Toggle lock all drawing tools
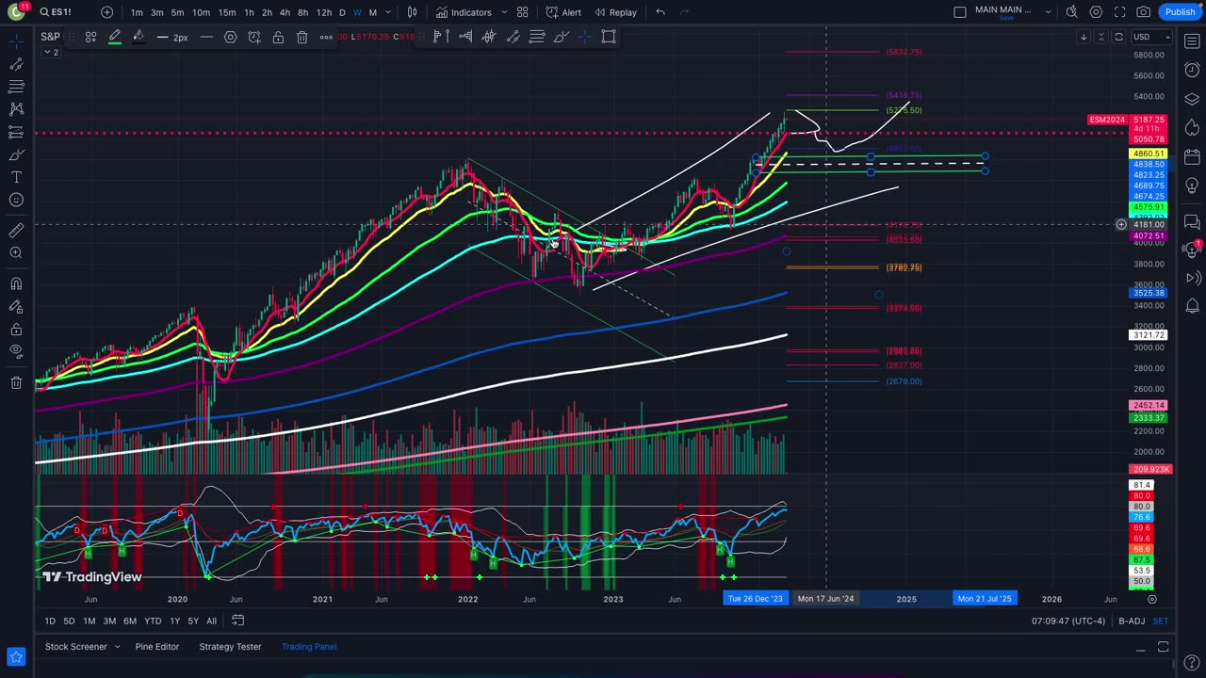 tap(16, 329)
